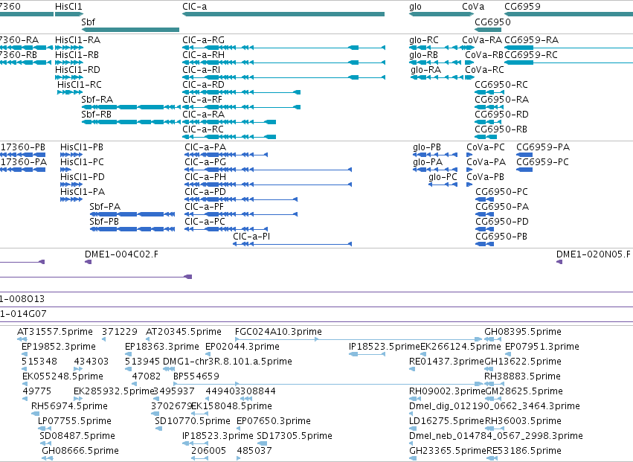Click the ClC-a gene label in top track
Viewport: 633px width, 462px height.
(x=194, y=7)
